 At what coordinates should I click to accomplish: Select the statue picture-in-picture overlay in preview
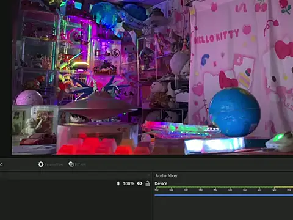[x=34, y=130]
